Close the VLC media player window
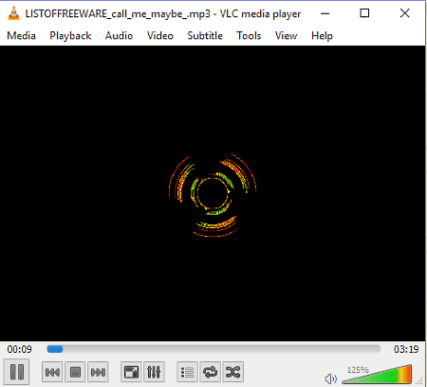 (404, 13)
